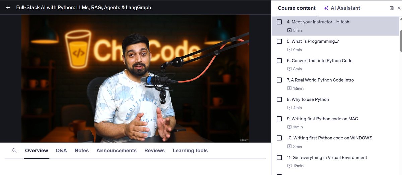Mark lesson 5 What is Programming complete
The width and height of the screenshot is (402, 175).
pos(279,41)
